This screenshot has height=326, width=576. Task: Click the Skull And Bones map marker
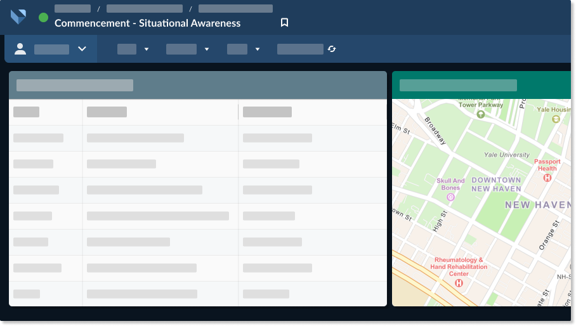(450, 197)
